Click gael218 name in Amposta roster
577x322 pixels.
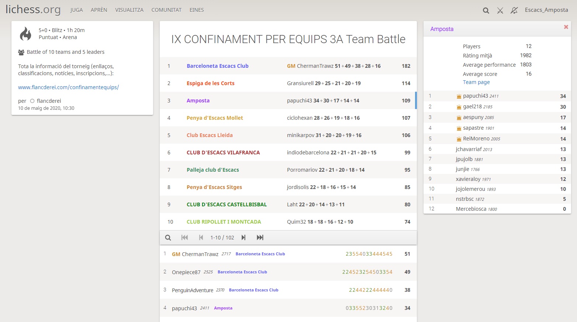pyautogui.click(x=472, y=106)
